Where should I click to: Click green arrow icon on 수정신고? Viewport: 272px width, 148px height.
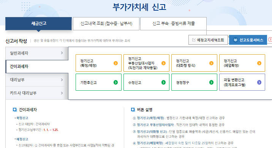[163, 82]
